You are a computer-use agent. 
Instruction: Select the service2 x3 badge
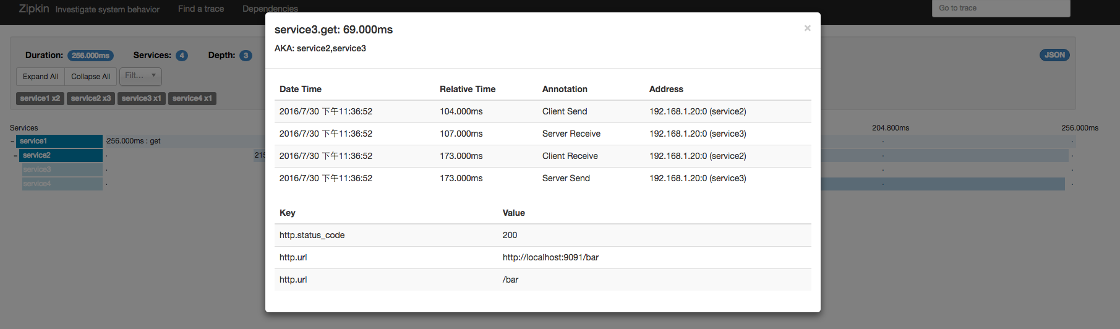click(91, 98)
